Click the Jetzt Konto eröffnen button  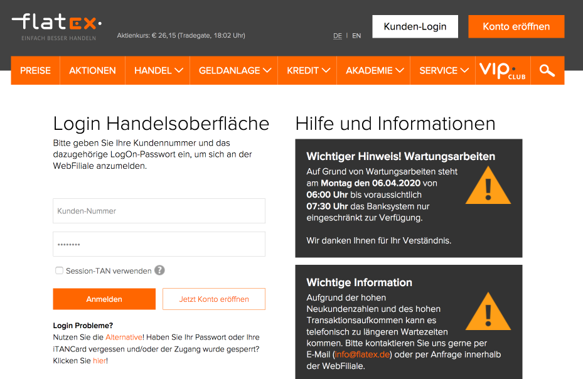(x=214, y=299)
